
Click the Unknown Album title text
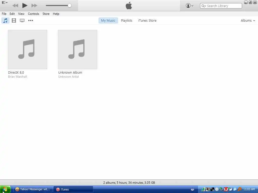(70, 73)
